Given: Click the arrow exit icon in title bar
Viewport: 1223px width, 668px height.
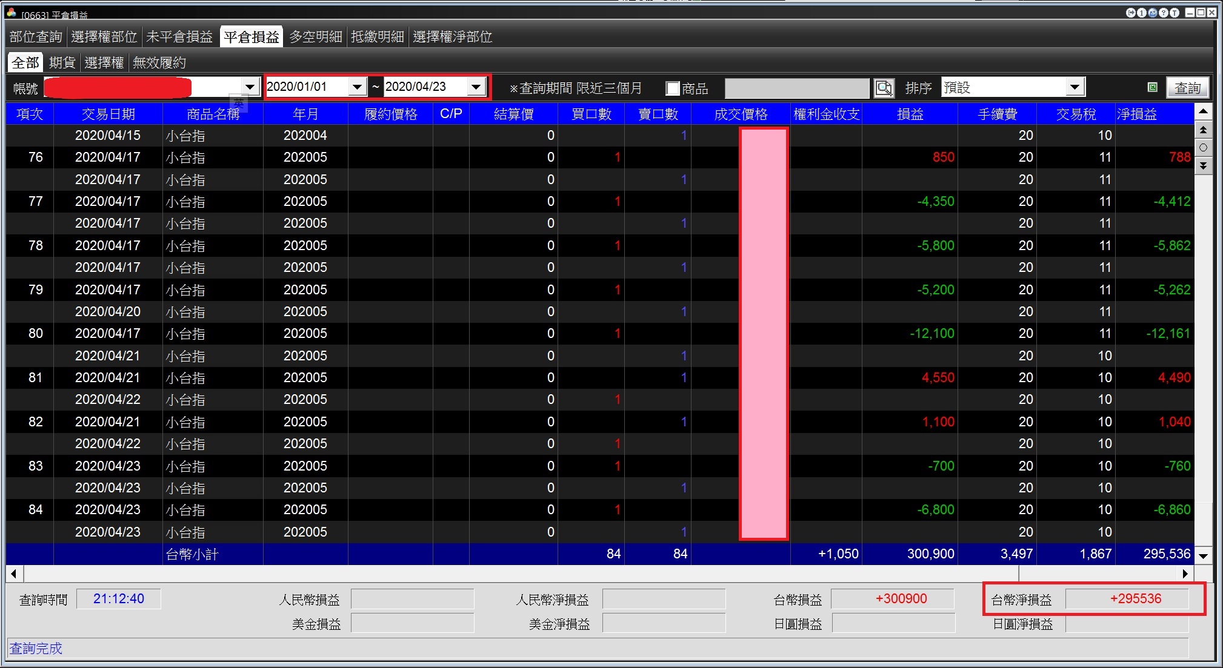Looking at the screenshot, I should 1131,13.
